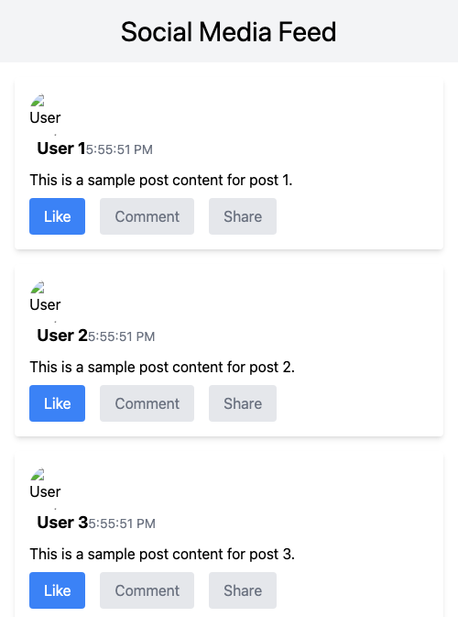Share the post from User 3

pyautogui.click(x=243, y=590)
